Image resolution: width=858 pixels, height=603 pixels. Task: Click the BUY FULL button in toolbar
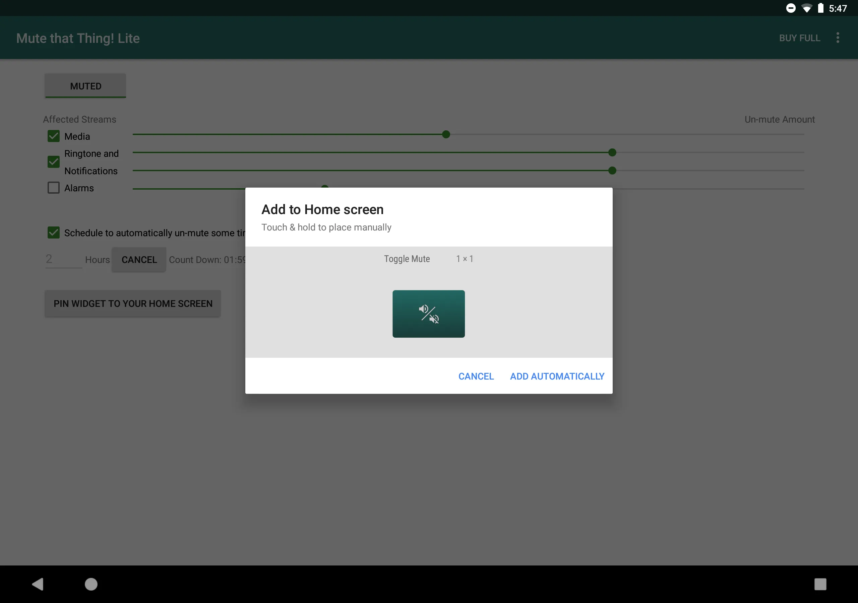click(x=800, y=38)
